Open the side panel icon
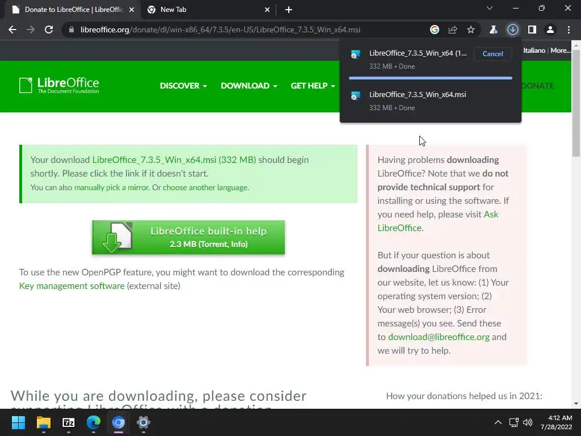 tap(532, 30)
